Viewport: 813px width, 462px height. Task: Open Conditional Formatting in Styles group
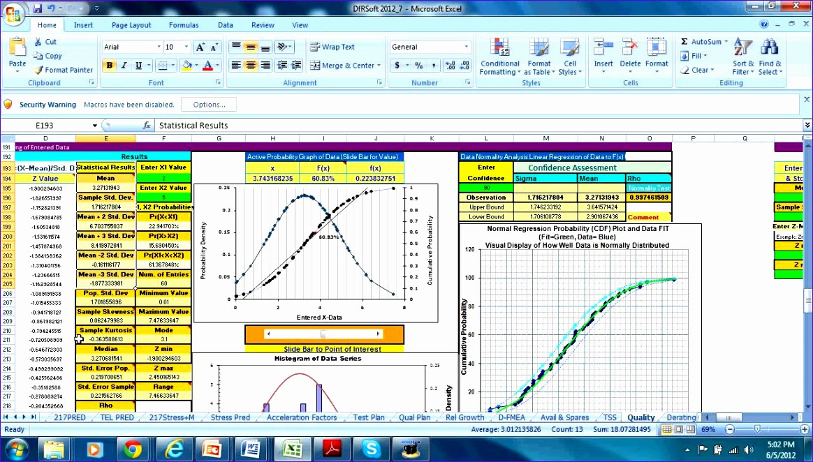point(499,57)
